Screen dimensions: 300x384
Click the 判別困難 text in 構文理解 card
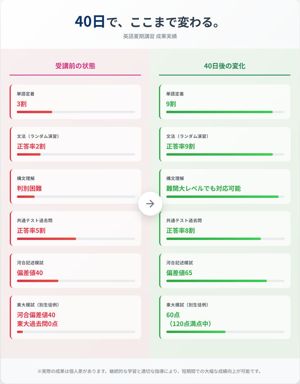pyautogui.click(x=29, y=188)
